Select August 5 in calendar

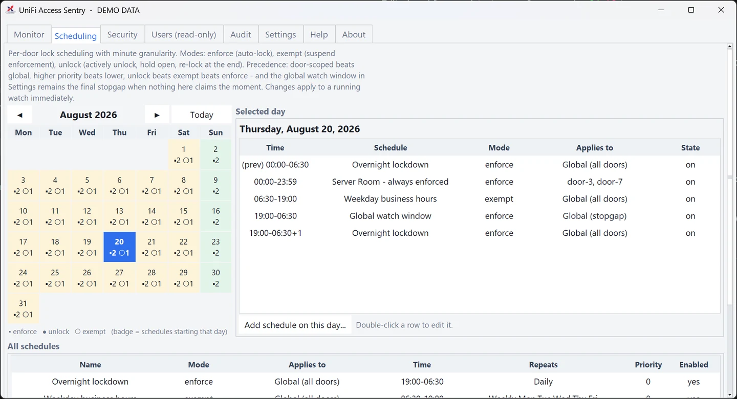click(x=87, y=185)
